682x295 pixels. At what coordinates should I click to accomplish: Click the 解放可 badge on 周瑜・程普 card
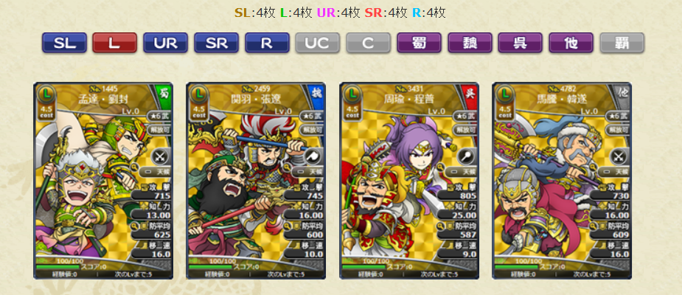(x=464, y=130)
